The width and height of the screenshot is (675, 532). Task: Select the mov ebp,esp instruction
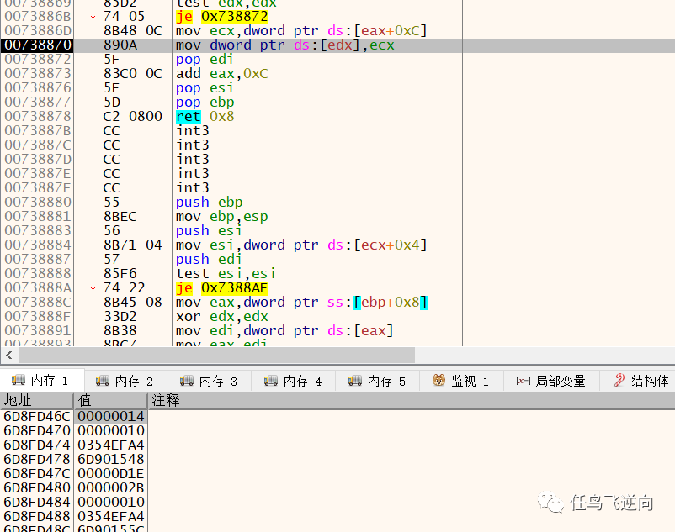point(221,217)
